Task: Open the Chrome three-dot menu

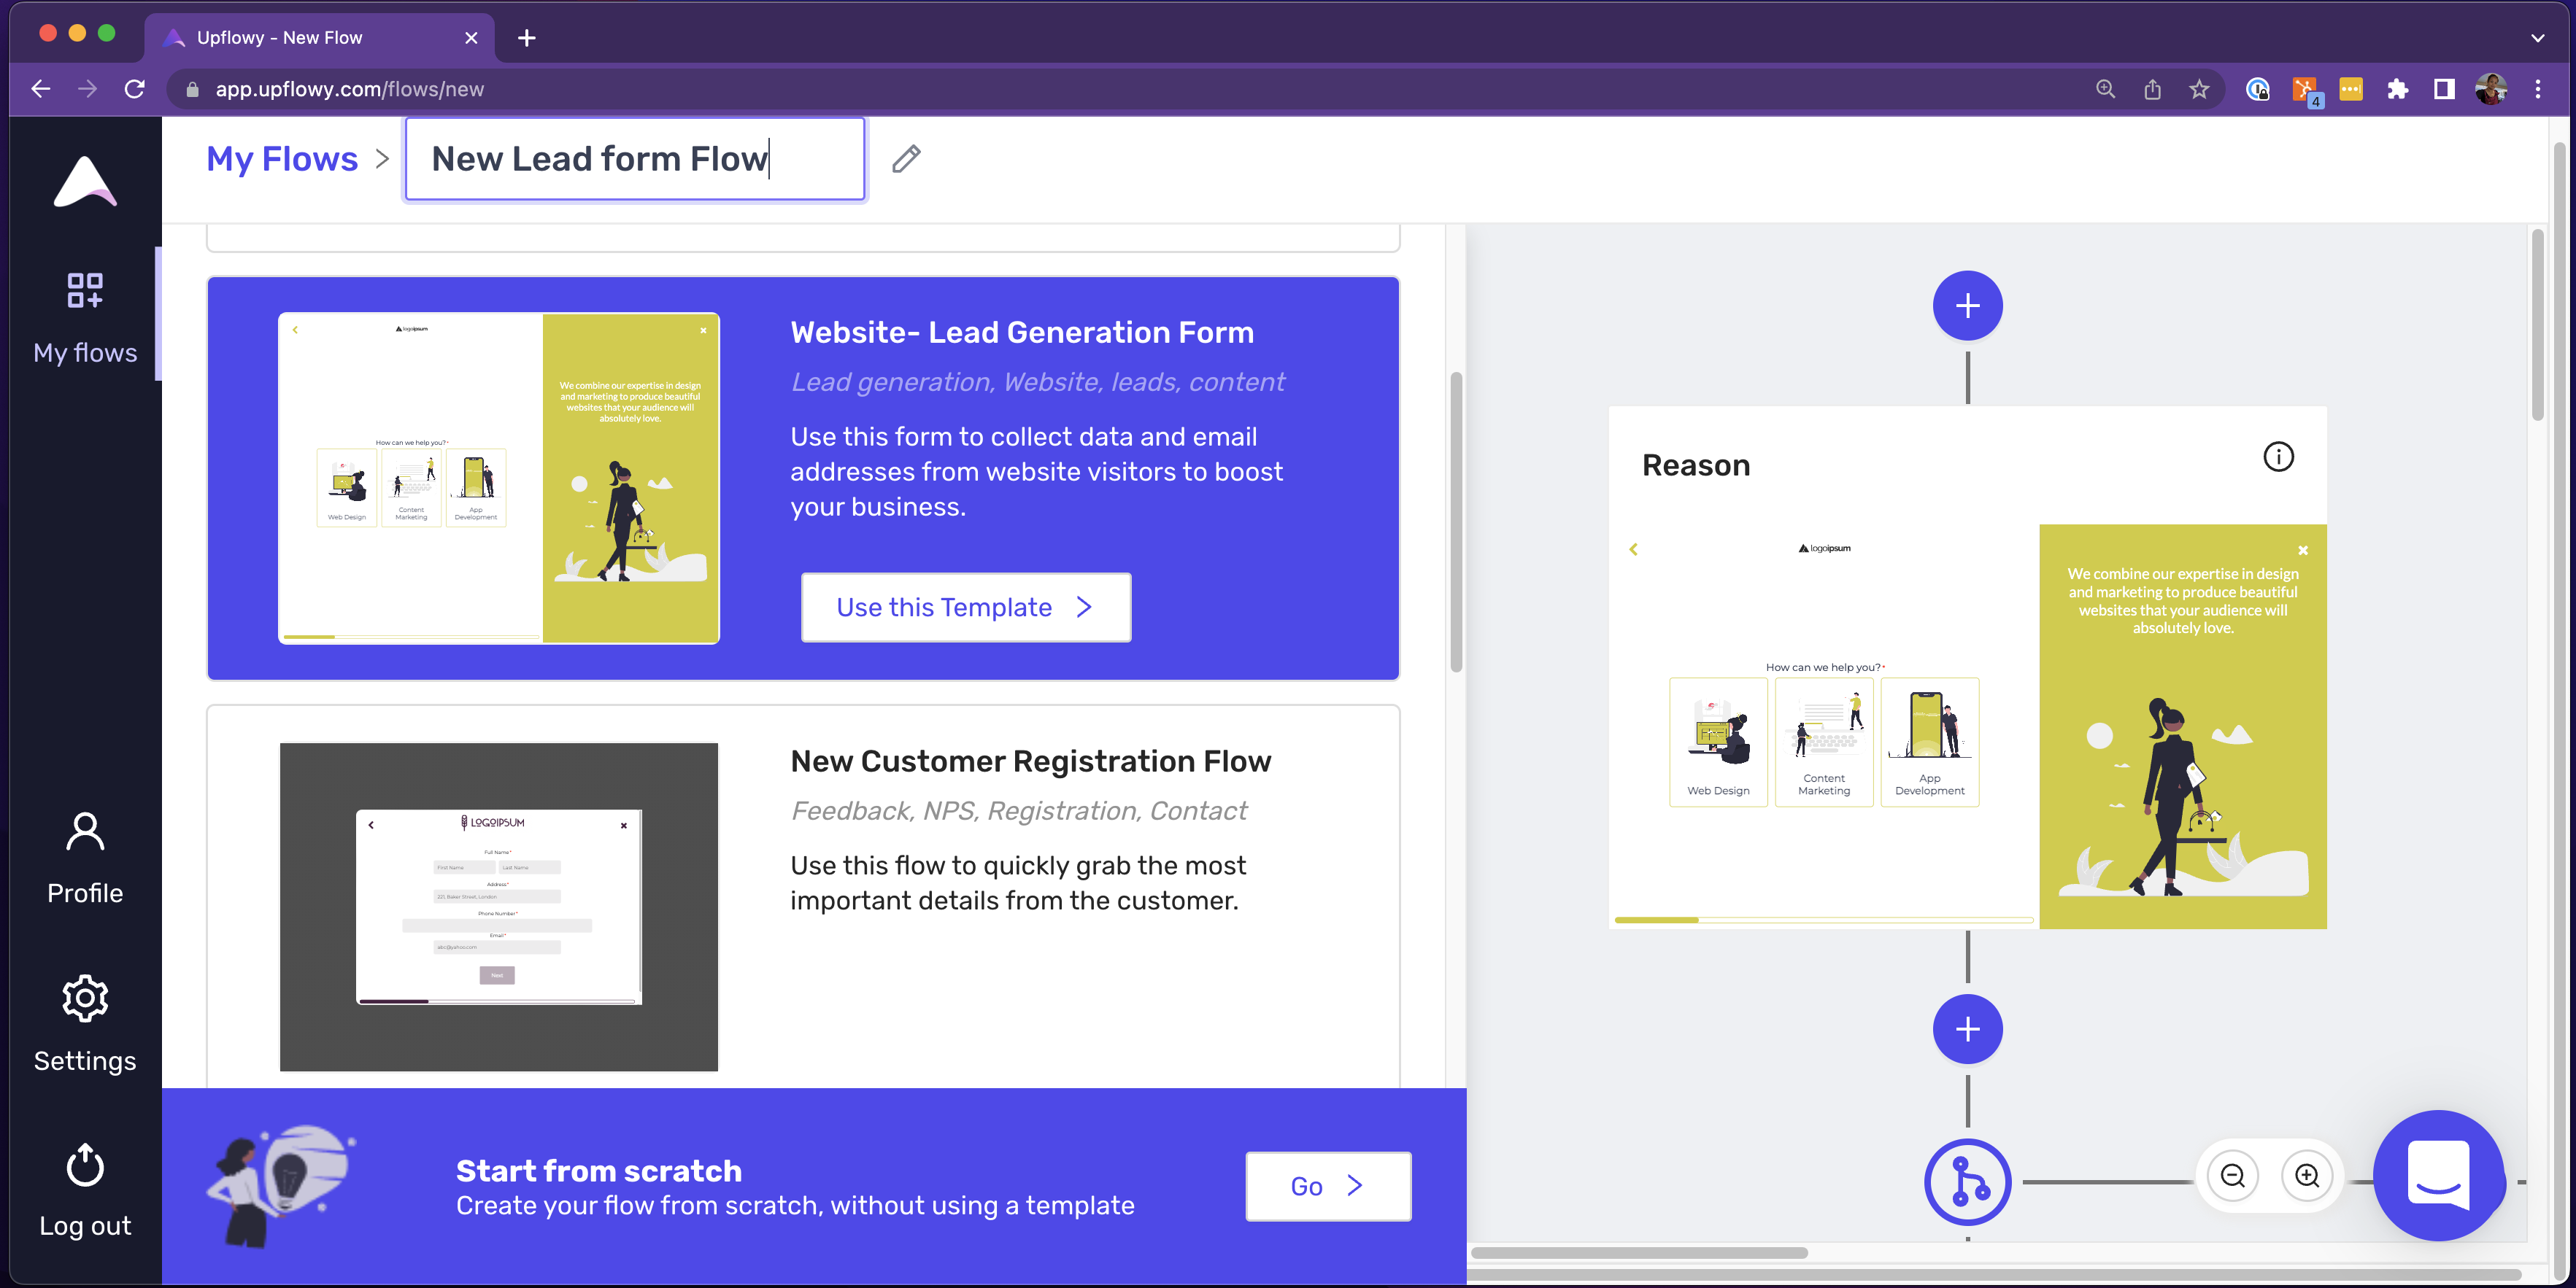Action: (x=2538, y=89)
